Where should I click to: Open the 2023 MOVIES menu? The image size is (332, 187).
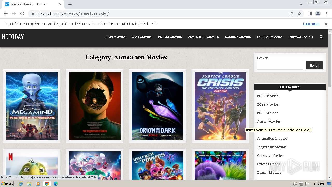point(142,37)
